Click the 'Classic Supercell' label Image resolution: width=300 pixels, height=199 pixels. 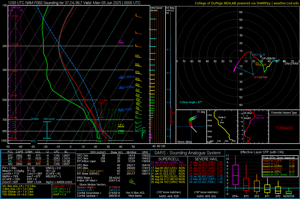260,117
